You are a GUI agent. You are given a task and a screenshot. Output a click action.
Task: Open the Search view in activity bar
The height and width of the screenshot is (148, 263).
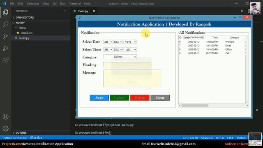coord(5,24)
